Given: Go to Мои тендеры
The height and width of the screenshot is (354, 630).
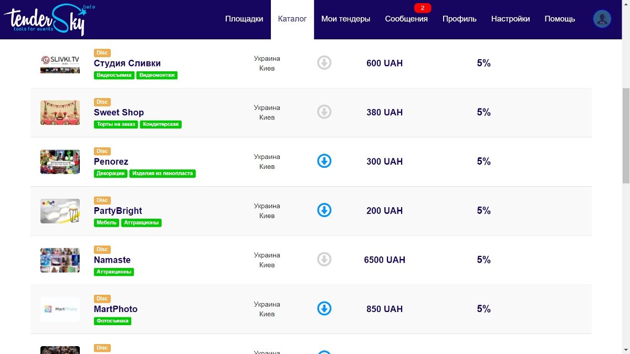Looking at the screenshot, I should [x=345, y=19].
